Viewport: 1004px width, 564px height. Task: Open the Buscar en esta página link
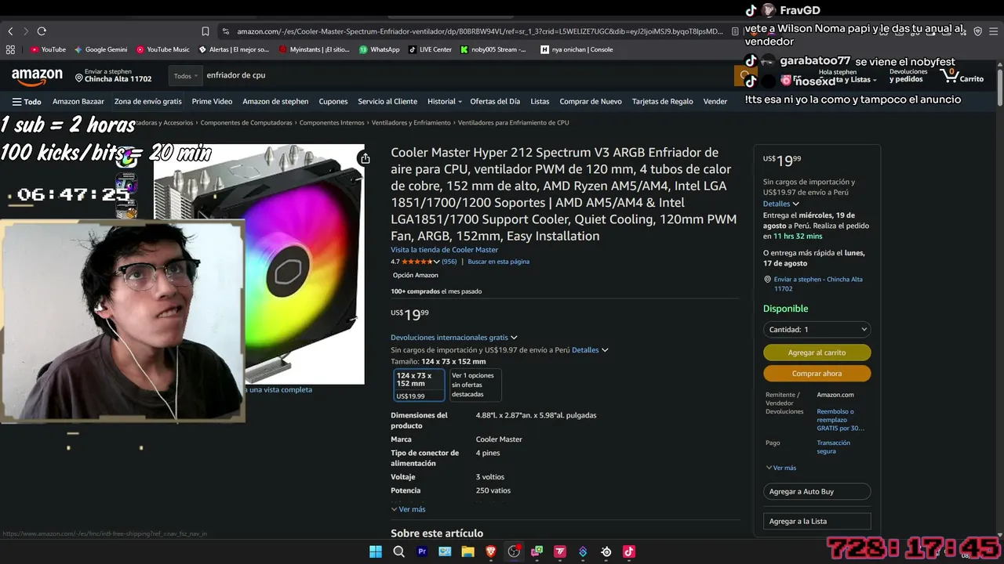498,262
